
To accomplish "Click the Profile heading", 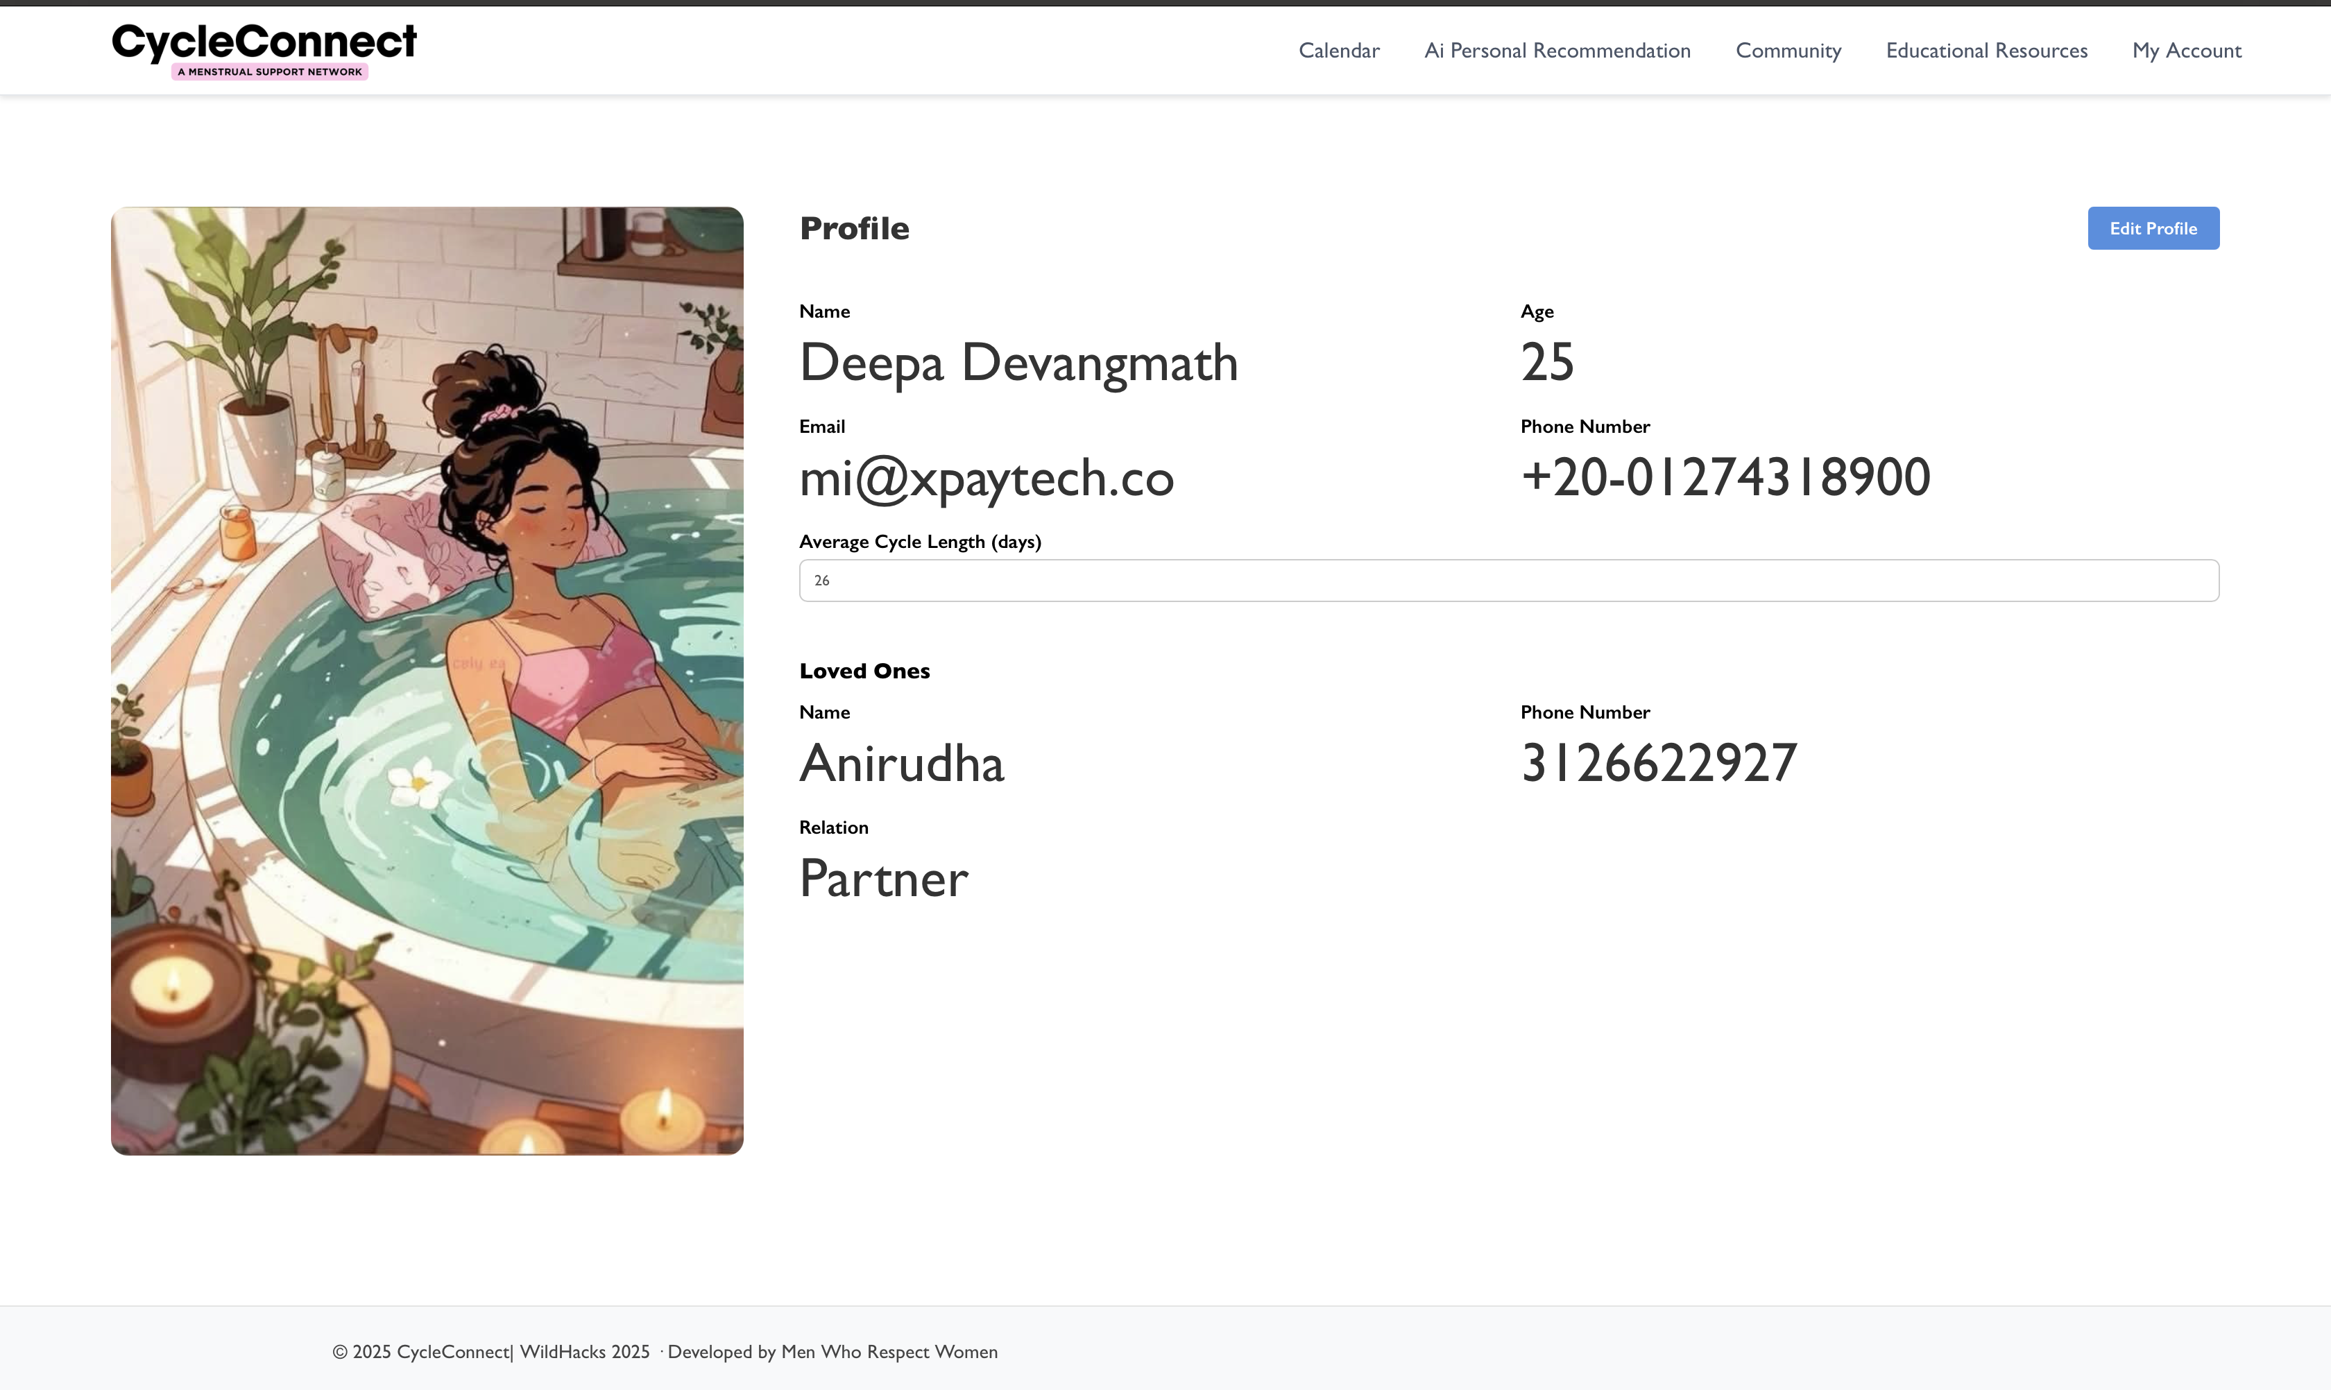I will [853, 228].
